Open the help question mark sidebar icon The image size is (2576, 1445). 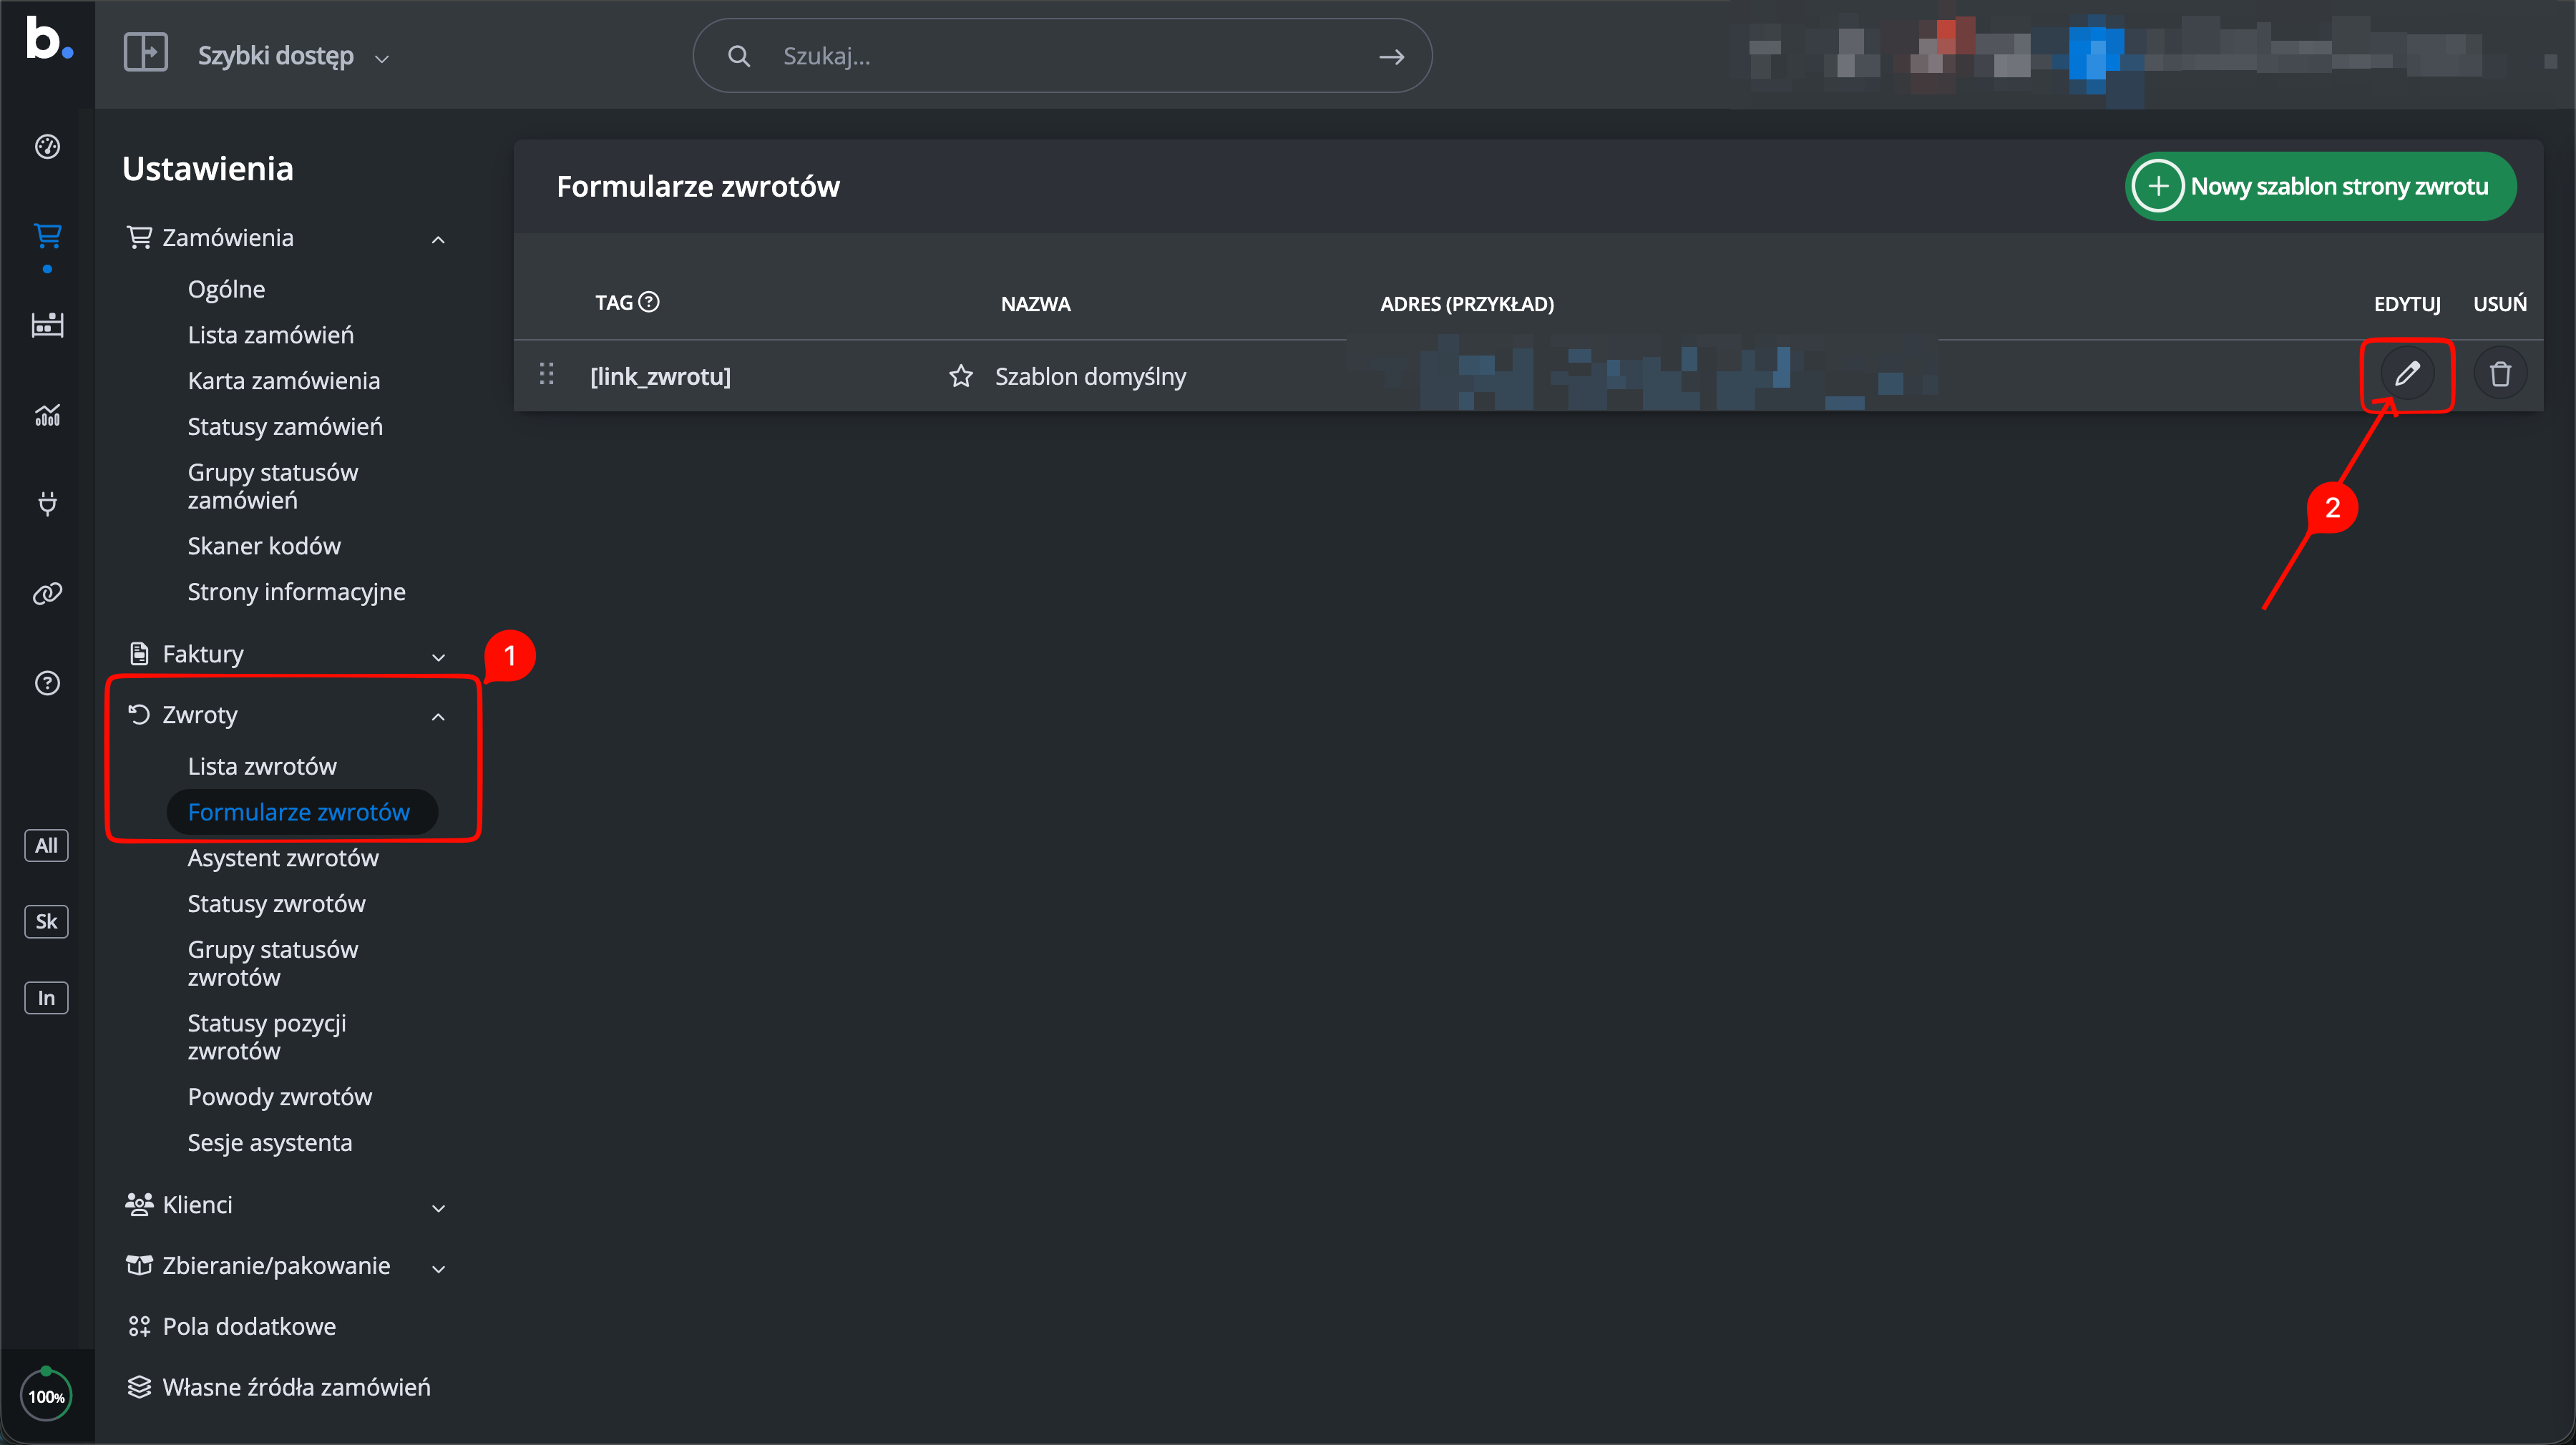pos(47,683)
